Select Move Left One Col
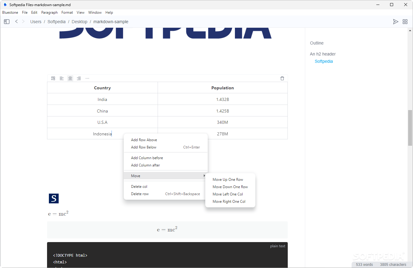 (x=230, y=194)
